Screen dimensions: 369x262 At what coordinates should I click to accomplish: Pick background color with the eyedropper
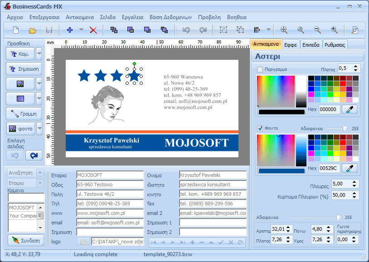pos(350,168)
